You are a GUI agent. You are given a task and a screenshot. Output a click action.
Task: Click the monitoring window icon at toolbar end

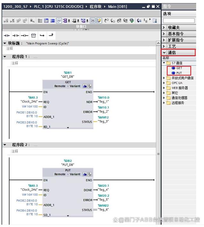point(155,21)
